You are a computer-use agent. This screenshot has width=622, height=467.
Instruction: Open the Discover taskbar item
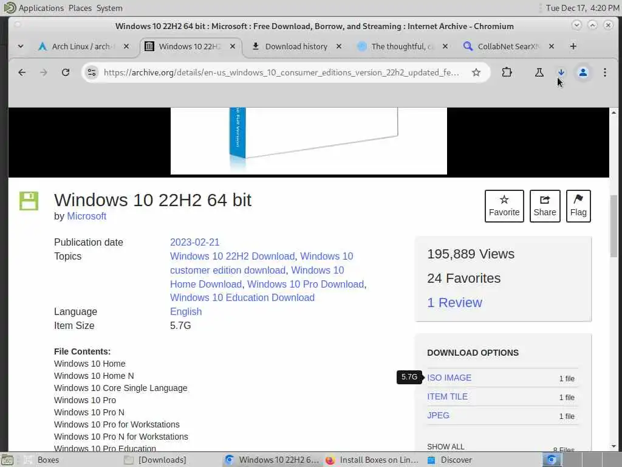[x=450, y=460]
